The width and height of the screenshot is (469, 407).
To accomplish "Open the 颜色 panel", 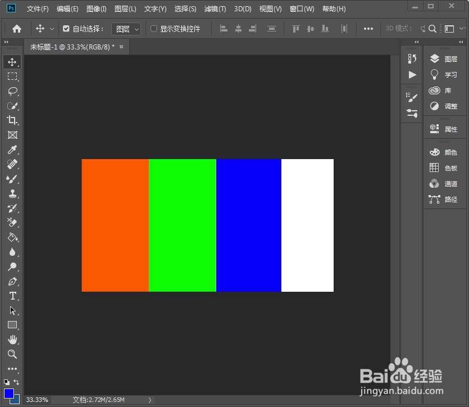I will (x=444, y=152).
